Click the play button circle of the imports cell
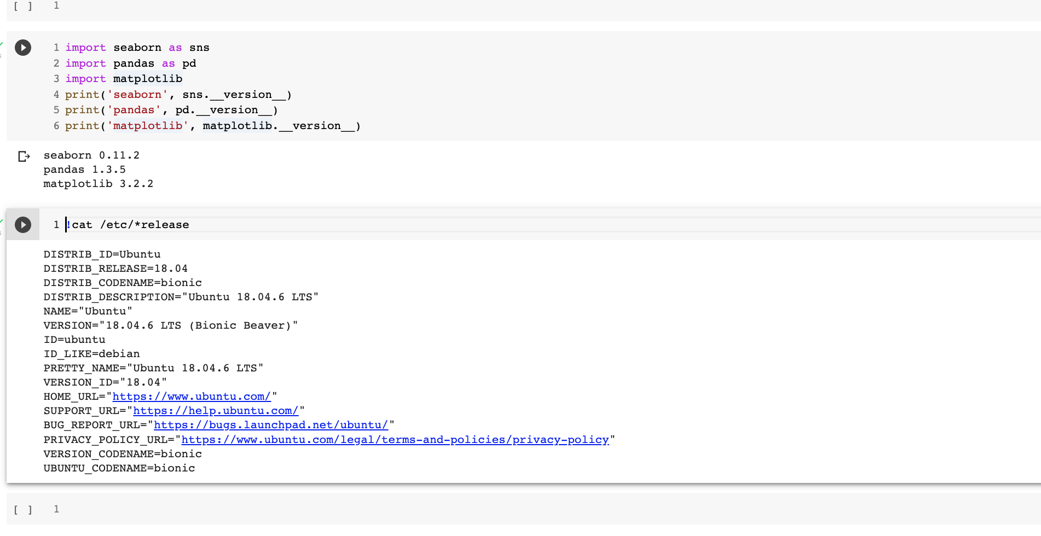The image size is (1041, 536). tap(23, 48)
